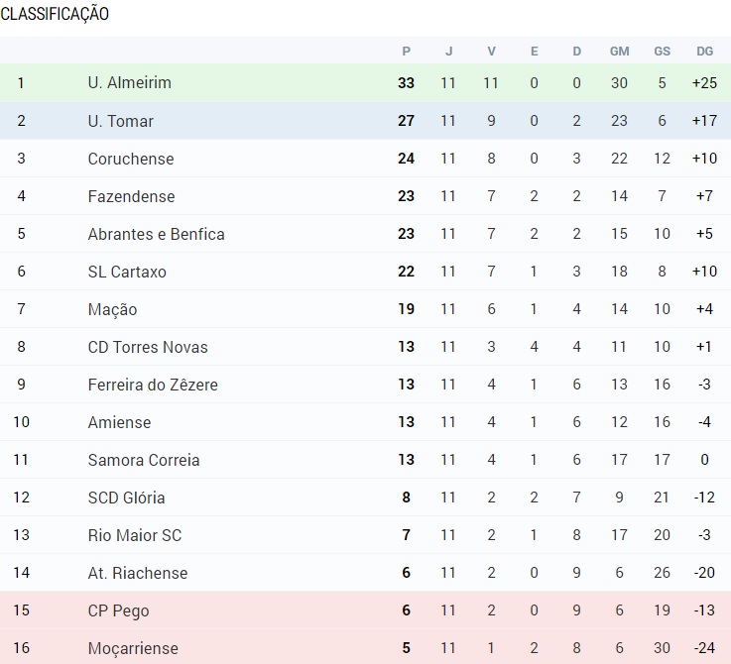Select CP Pego in relegation zone
This screenshot has height=664, width=731.
(x=118, y=610)
